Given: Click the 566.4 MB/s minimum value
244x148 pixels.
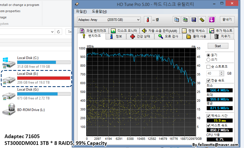Looking at the screenshot, I should coord(220,90).
